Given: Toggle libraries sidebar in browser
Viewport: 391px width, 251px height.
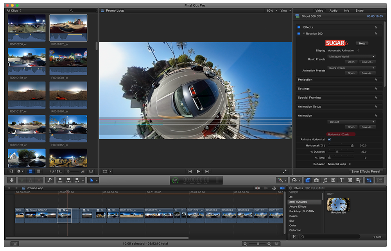Looking at the screenshot, I should click(11, 171).
